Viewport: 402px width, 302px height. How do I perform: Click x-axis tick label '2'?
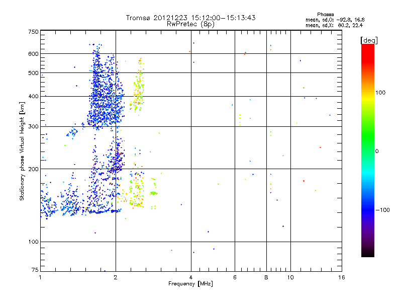116,277
